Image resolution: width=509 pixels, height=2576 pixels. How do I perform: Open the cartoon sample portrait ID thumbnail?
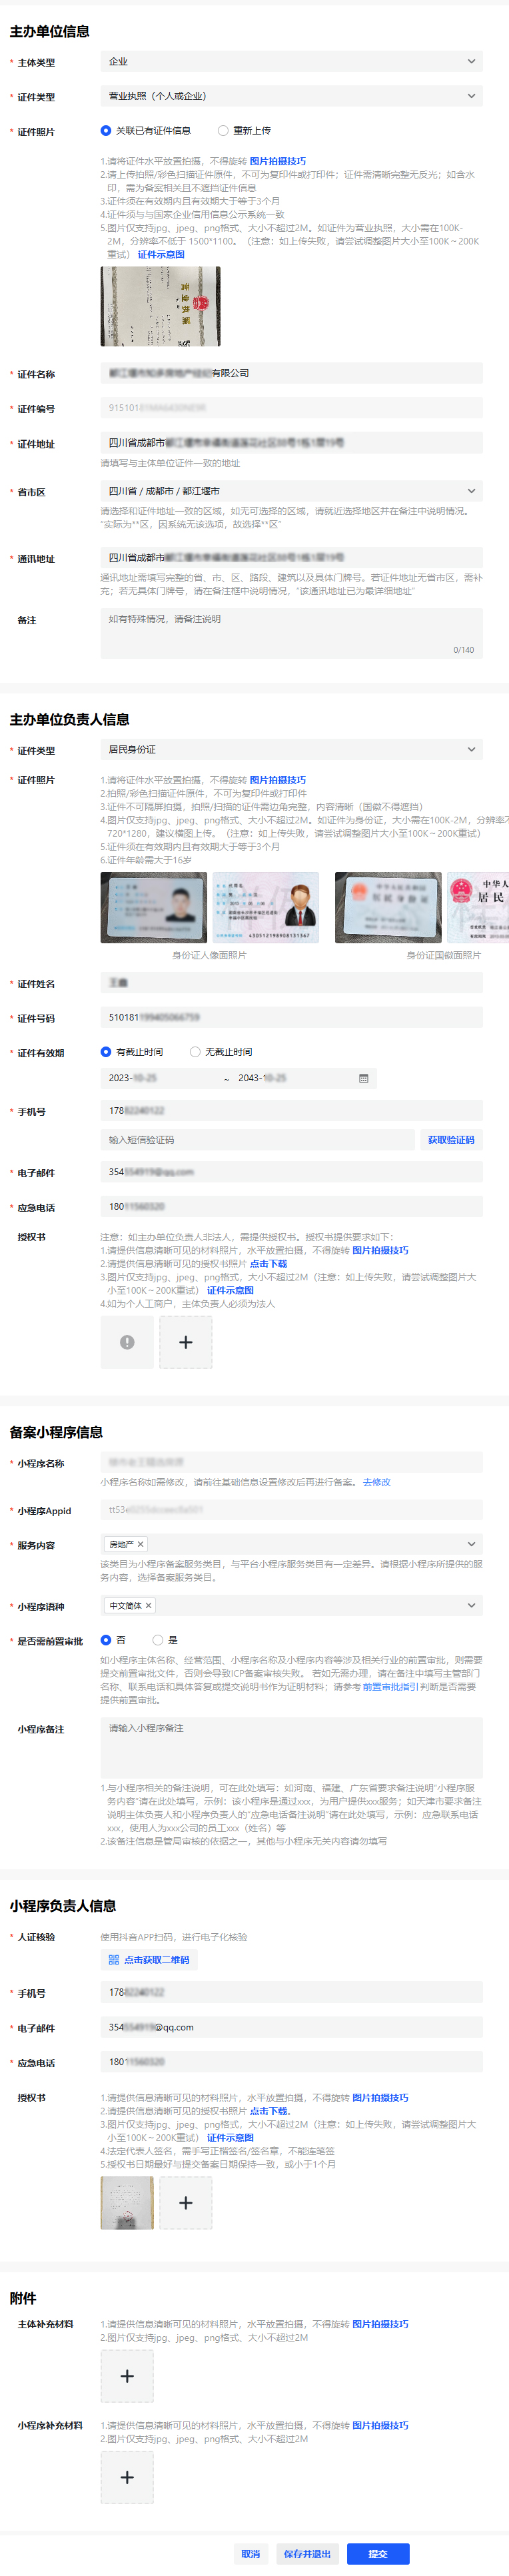[x=266, y=907]
